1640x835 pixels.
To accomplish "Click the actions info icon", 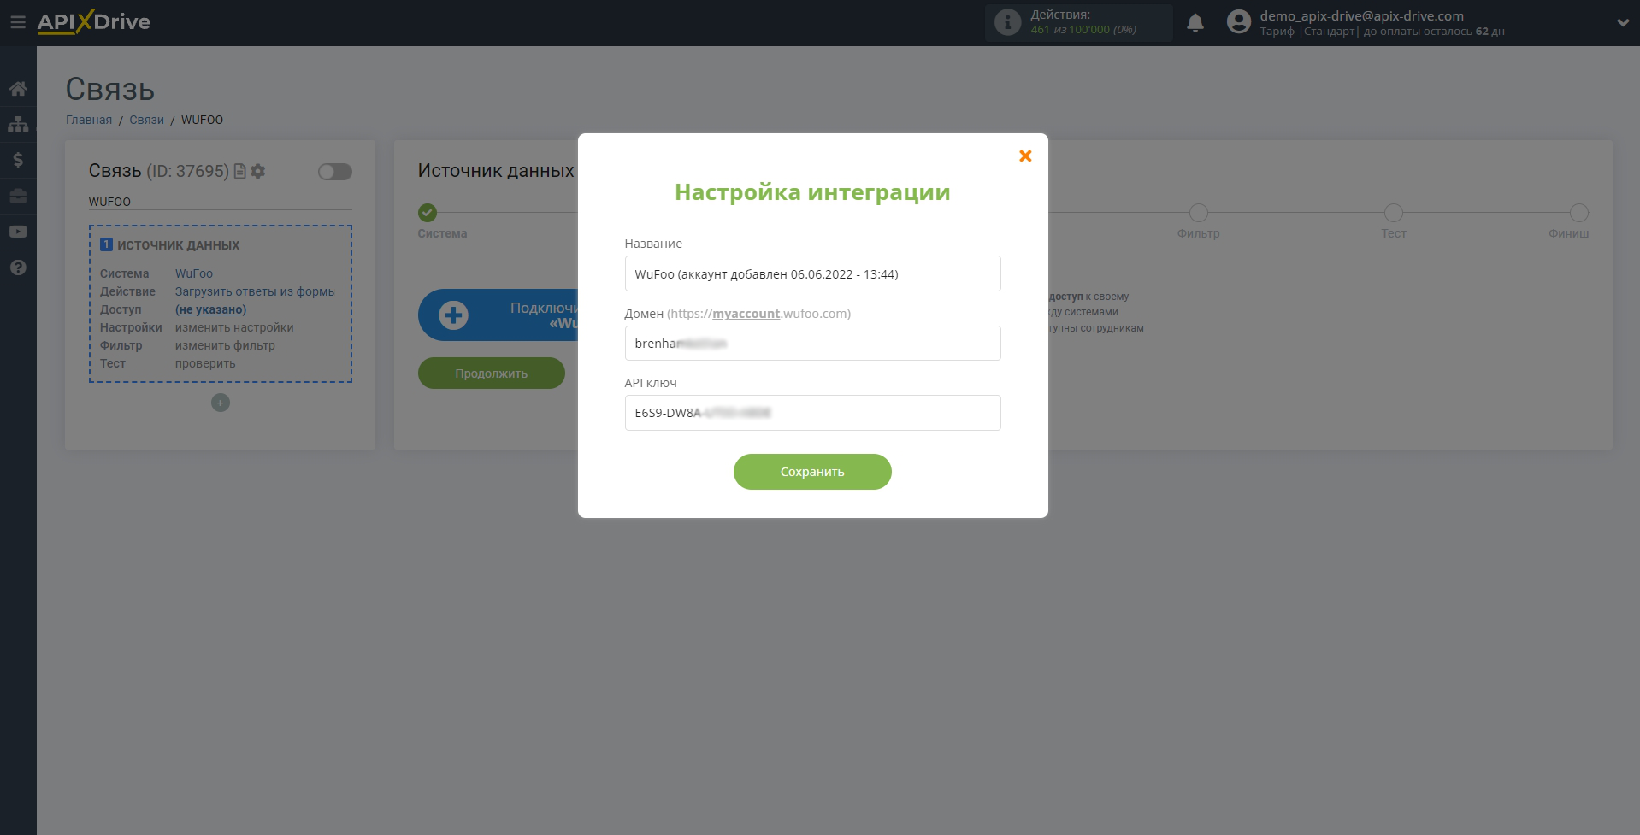I will pyautogui.click(x=1008, y=22).
